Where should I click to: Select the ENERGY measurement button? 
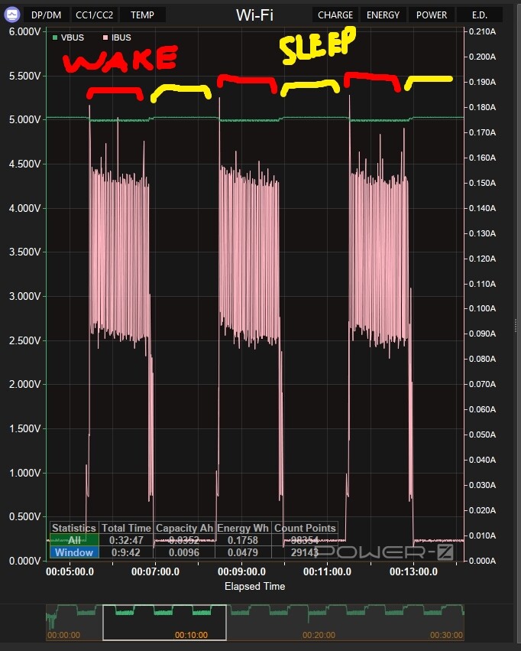pos(383,15)
